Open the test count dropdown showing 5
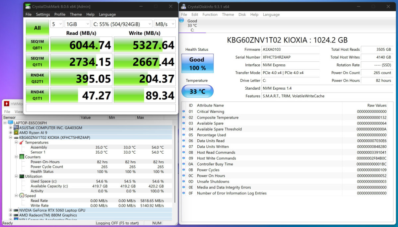The image size is (398, 227). (57, 24)
